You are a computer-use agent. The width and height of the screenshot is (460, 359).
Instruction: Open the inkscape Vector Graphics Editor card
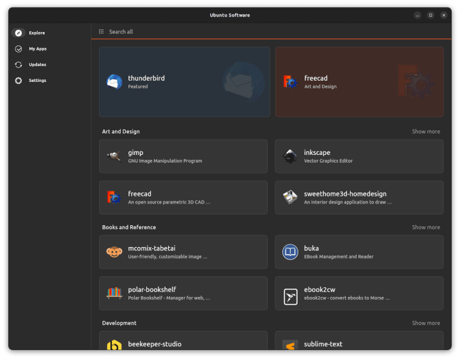[359, 156]
